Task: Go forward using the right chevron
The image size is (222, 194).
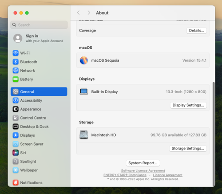Action: pyautogui.click(x=89, y=13)
